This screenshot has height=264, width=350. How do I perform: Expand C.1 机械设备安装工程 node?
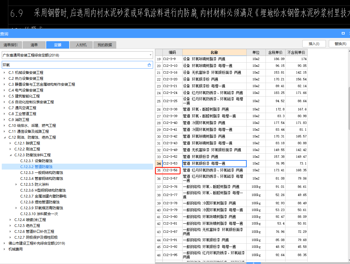[x=4, y=72]
